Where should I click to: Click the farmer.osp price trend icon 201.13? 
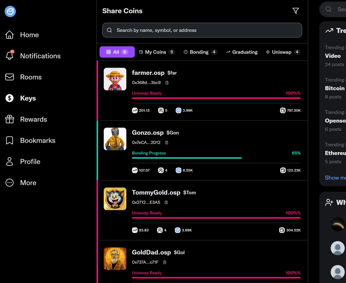tap(135, 110)
